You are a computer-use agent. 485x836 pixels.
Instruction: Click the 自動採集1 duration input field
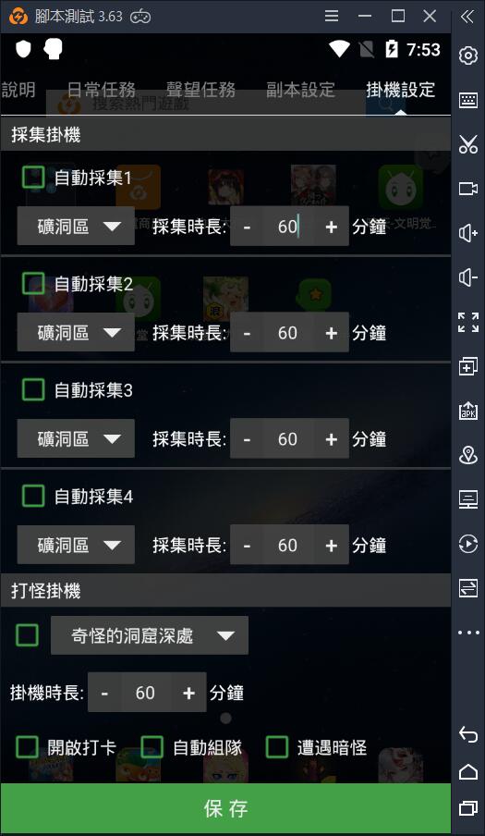(x=288, y=227)
